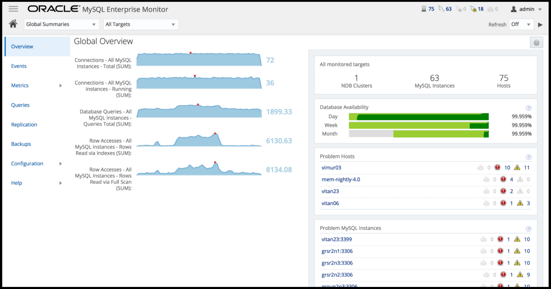Start refresh with the play arrow button
This screenshot has width=551, height=289.
click(540, 24)
